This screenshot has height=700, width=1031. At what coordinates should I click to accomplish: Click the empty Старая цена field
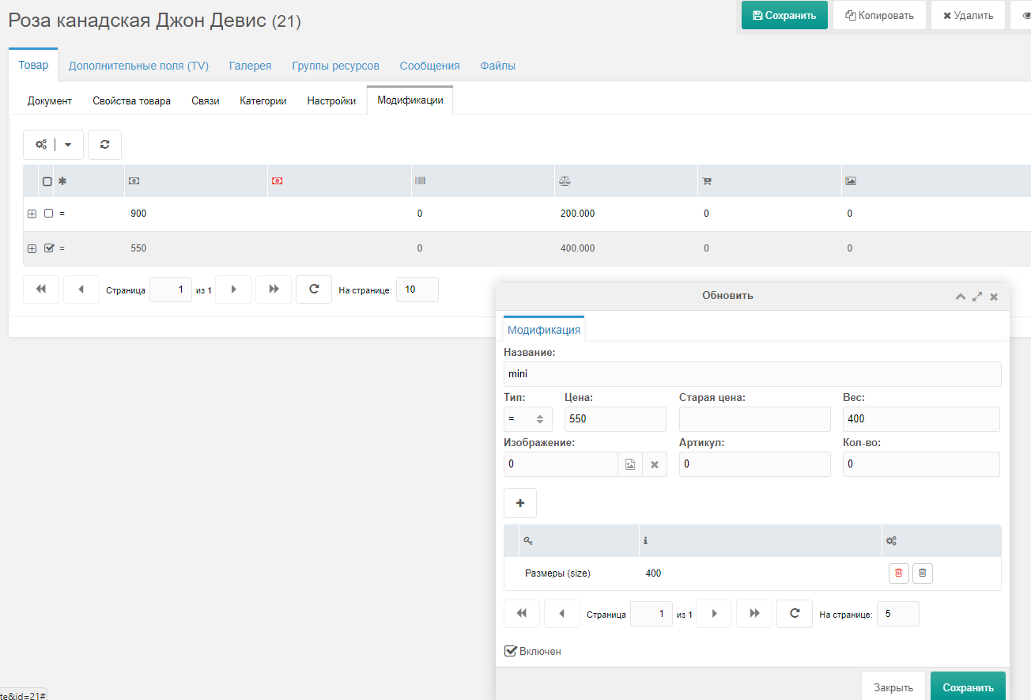click(755, 419)
